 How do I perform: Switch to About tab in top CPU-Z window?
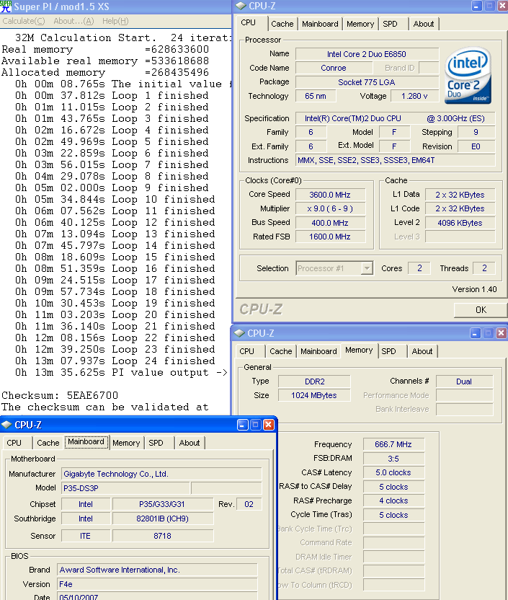[x=424, y=24]
